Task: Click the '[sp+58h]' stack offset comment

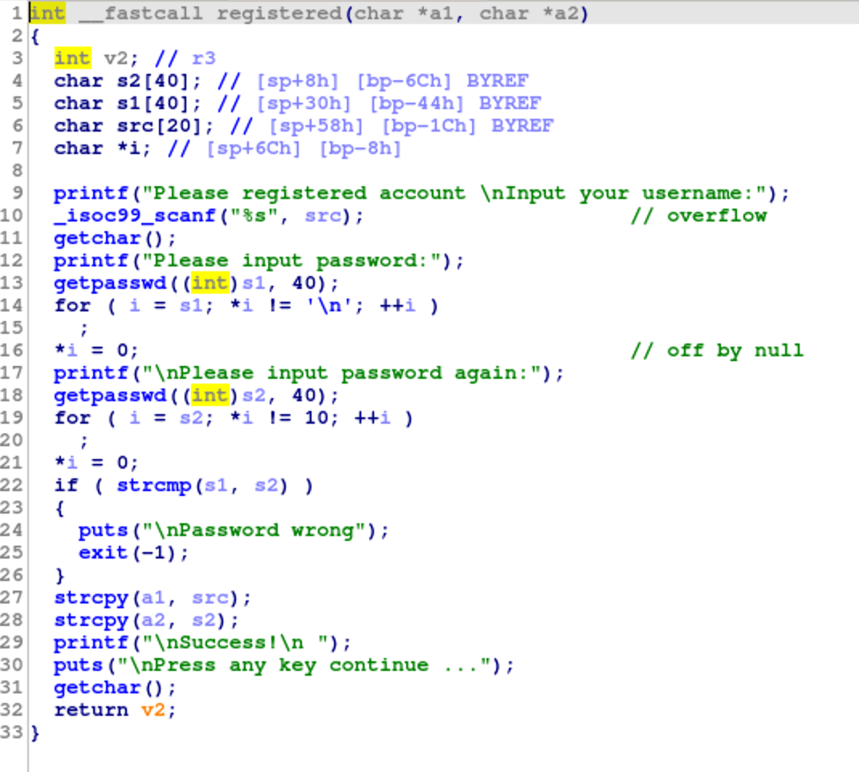Action: 316,126
